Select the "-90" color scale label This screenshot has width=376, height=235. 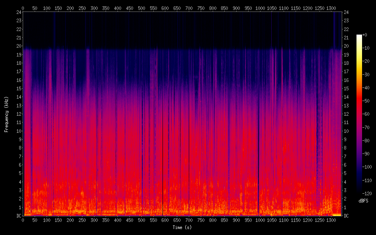pos(366,154)
